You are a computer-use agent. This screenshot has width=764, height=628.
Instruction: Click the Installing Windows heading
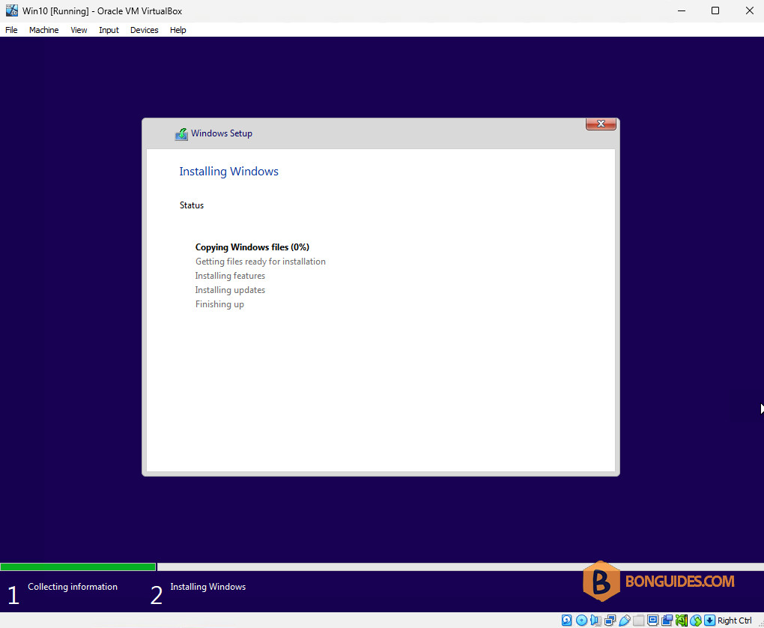point(228,171)
